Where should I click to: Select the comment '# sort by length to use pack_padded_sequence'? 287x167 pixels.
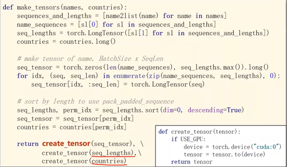95,101
